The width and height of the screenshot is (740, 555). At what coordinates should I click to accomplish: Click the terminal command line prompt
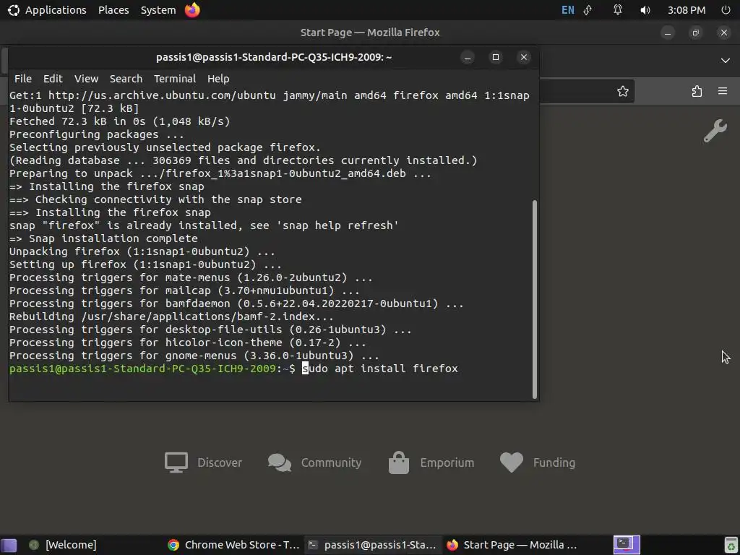tap(233, 369)
